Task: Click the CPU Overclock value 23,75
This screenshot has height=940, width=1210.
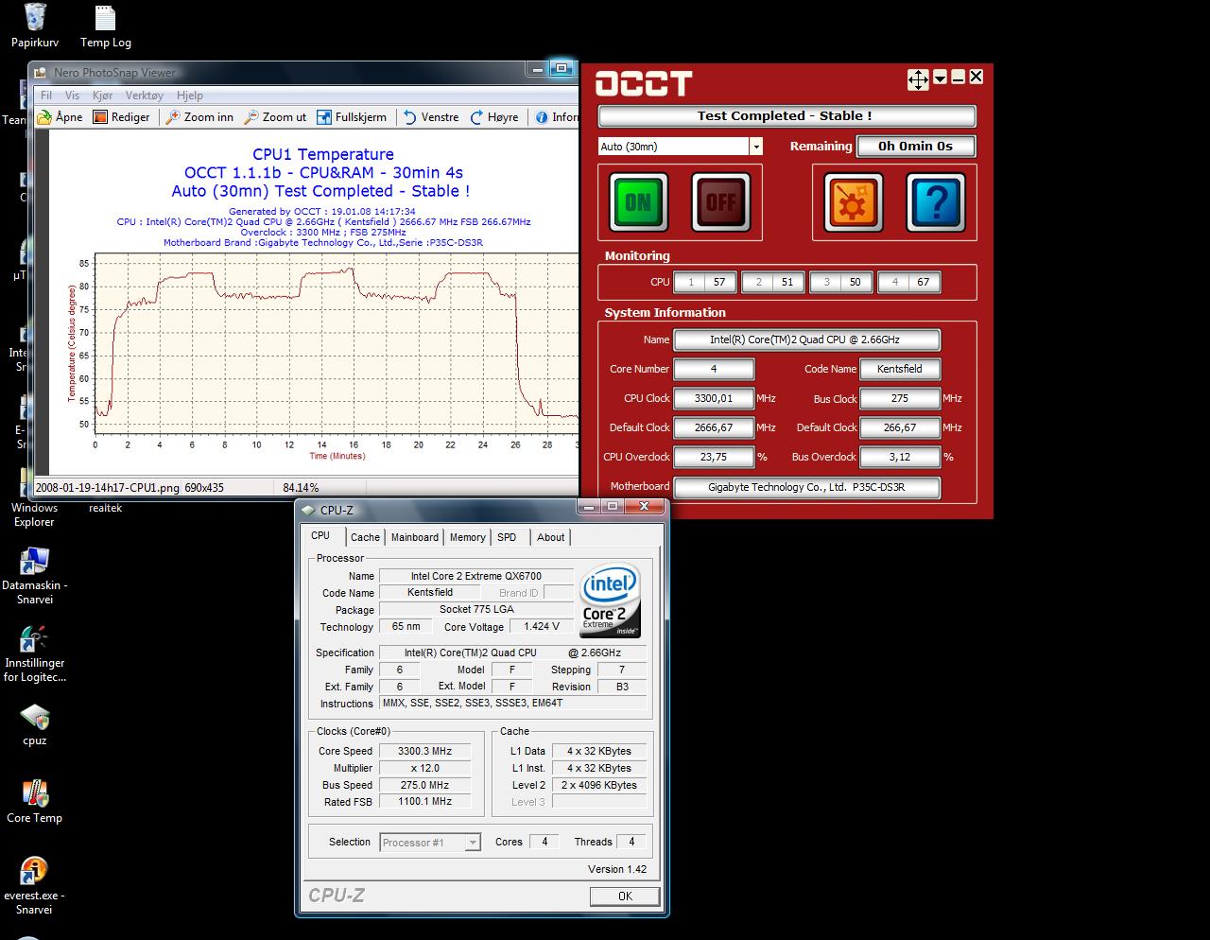Action: 714,457
